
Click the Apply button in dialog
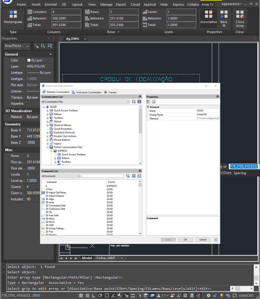(x=168, y=240)
